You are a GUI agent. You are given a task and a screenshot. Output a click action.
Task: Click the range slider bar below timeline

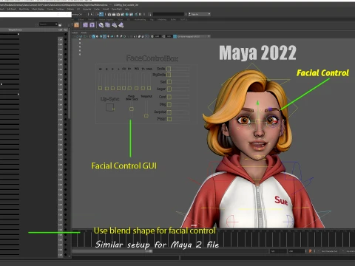(x=112, y=251)
